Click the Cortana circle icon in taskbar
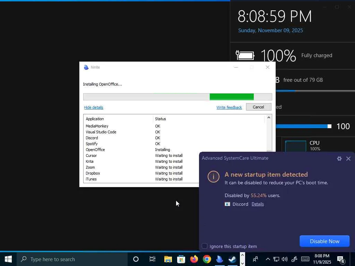The image size is (355, 266). click(136, 259)
